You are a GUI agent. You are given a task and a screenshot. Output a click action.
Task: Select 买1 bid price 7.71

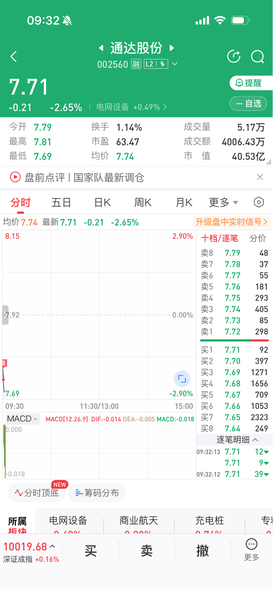(234, 350)
